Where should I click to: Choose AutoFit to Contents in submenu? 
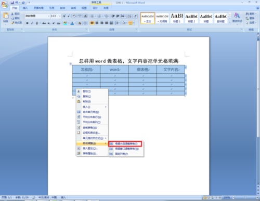click(125, 144)
